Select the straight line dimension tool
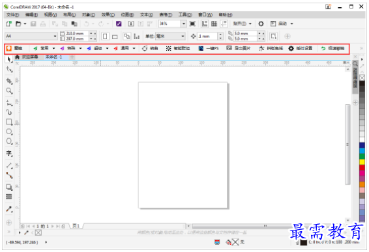 pyautogui.click(x=9, y=165)
